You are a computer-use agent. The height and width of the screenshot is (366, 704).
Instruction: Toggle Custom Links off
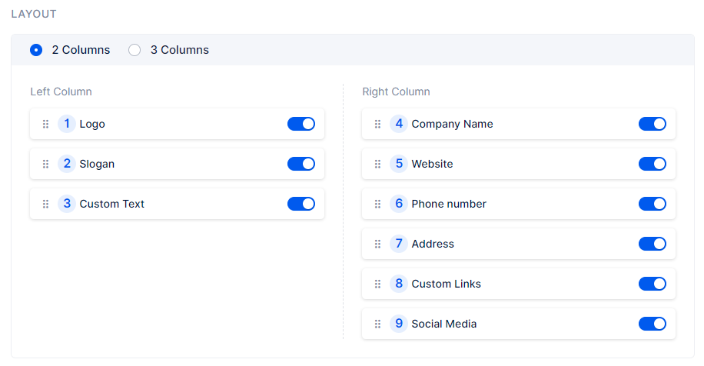tap(653, 284)
